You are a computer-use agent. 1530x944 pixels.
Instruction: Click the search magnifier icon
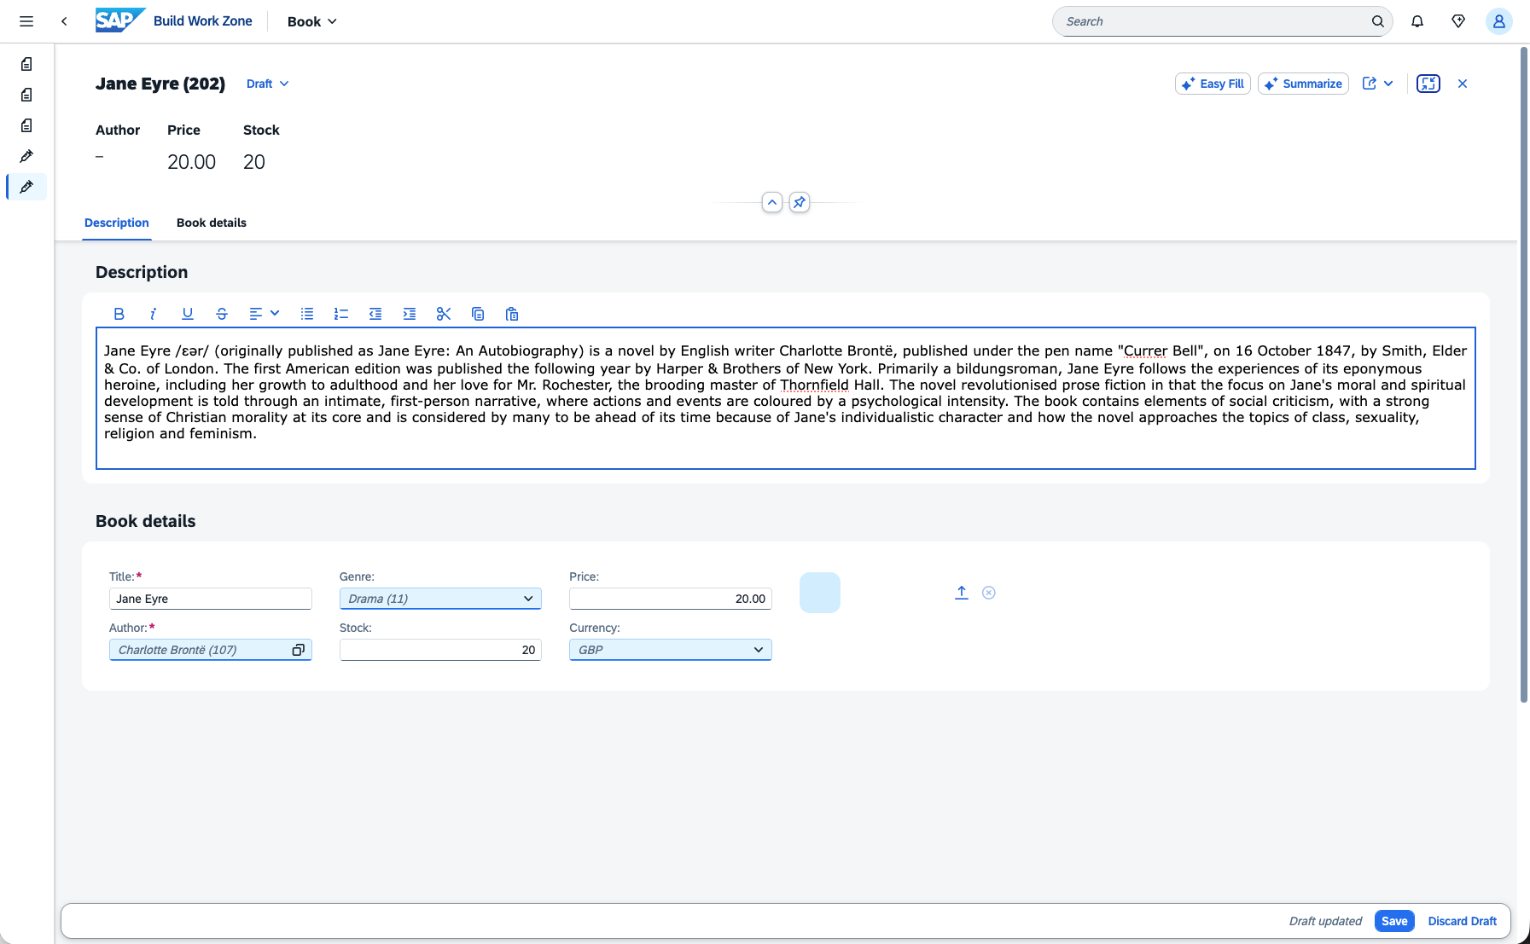click(1377, 21)
